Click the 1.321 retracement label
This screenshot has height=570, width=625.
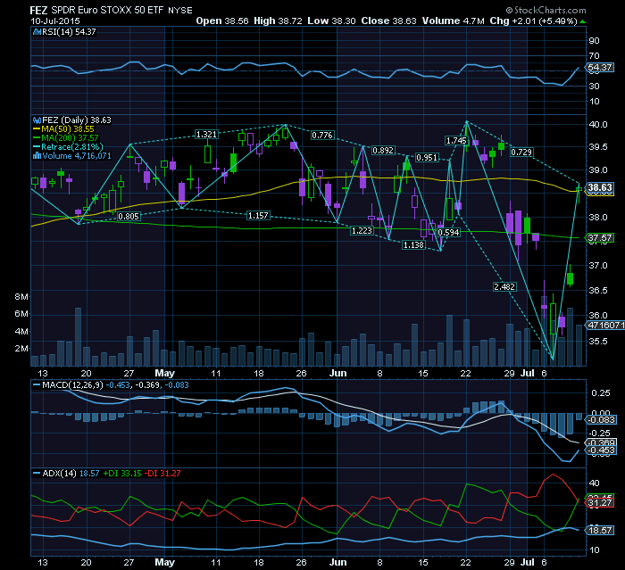pyautogui.click(x=206, y=134)
